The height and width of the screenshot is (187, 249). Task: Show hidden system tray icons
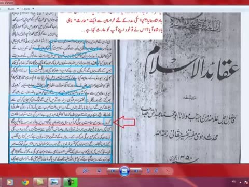241,182
